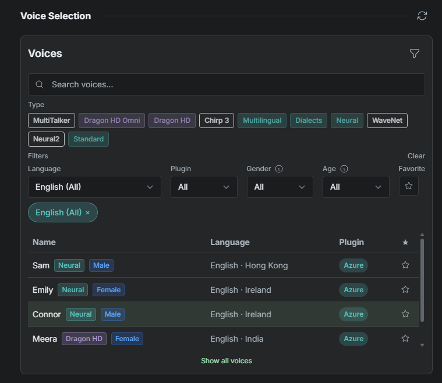
Task: Click the Name column header
Action: tap(44, 242)
